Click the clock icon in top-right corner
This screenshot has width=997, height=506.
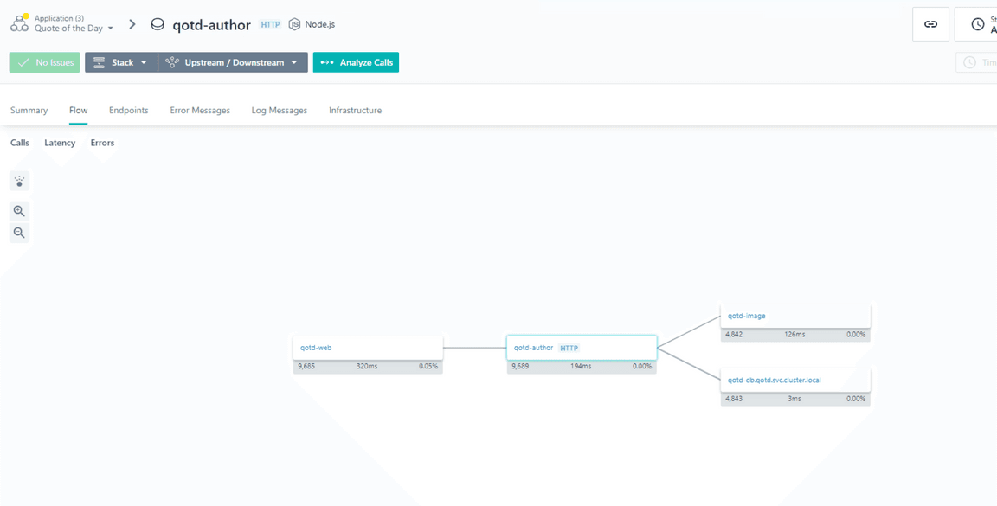coord(977,24)
